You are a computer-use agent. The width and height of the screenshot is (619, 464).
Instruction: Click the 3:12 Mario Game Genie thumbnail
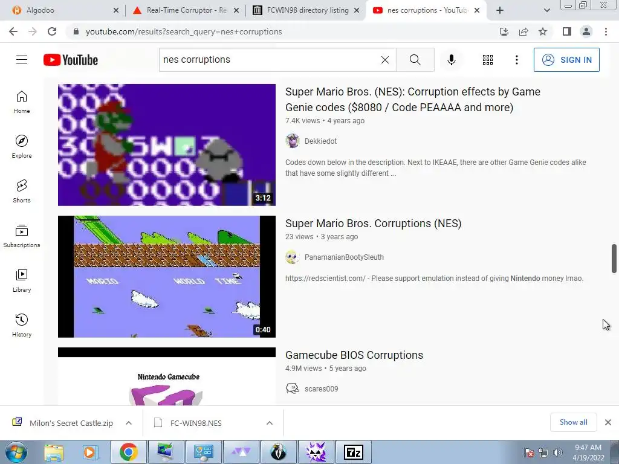pyautogui.click(x=167, y=144)
